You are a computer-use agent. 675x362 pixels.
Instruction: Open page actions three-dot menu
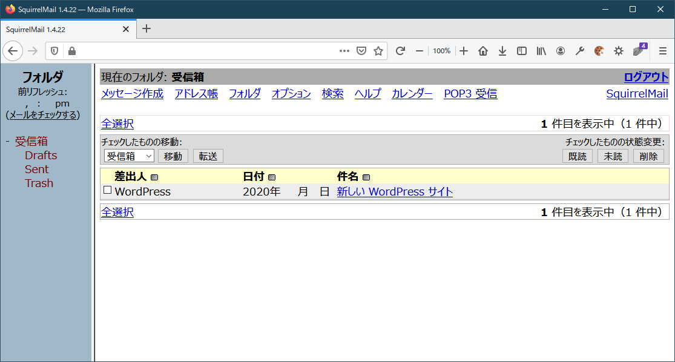344,51
